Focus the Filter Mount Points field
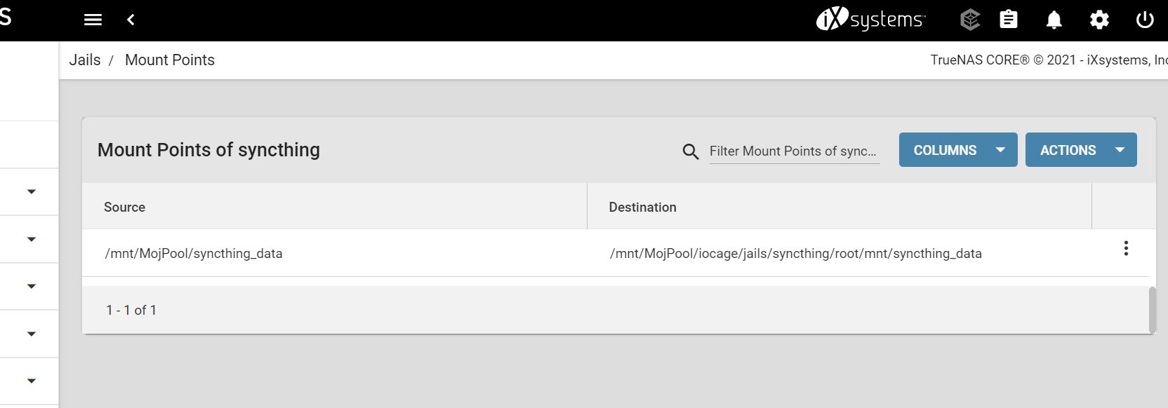The width and height of the screenshot is (1168, 408). click(x=795, y=151)
